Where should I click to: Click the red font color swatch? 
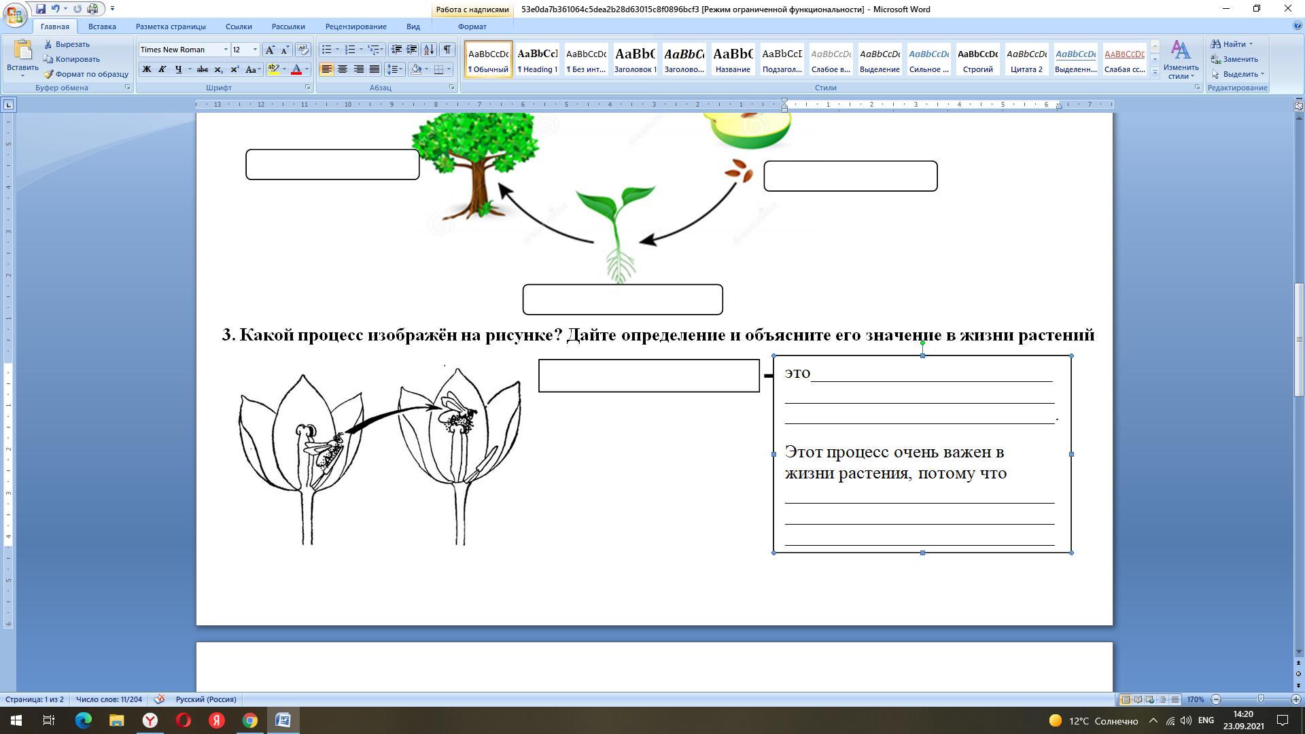pos(296,69)
